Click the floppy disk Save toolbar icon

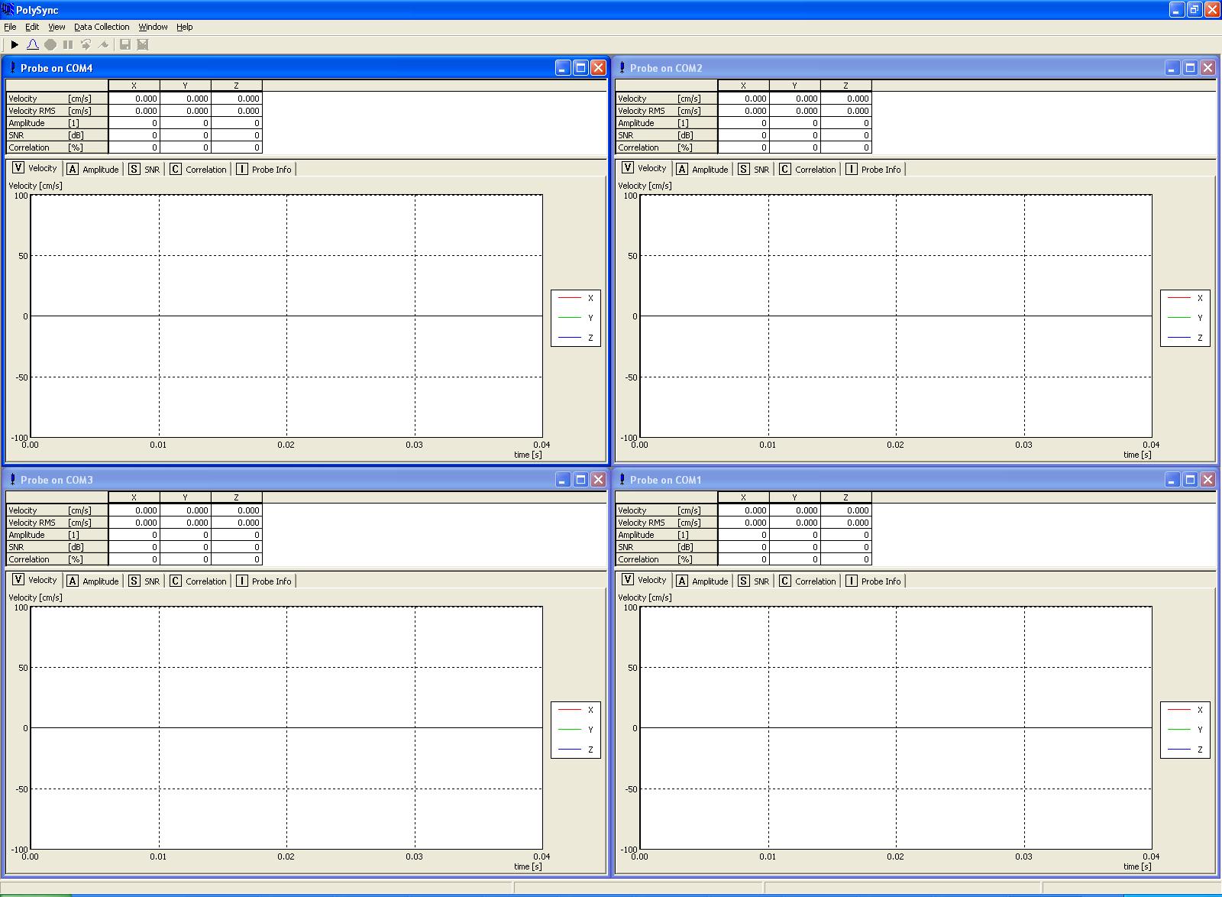pyautogui.click(x=125, y=45)
